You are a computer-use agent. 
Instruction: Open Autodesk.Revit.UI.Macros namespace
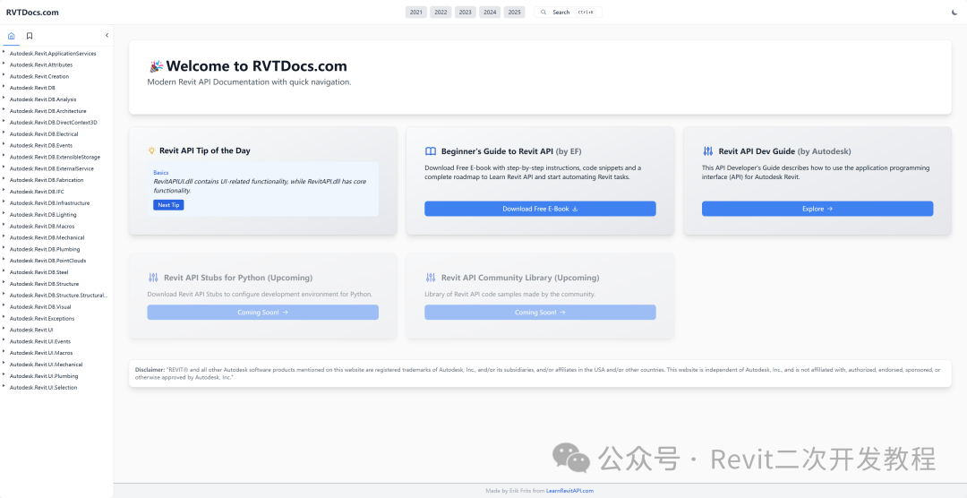click(x=41, y=353)
